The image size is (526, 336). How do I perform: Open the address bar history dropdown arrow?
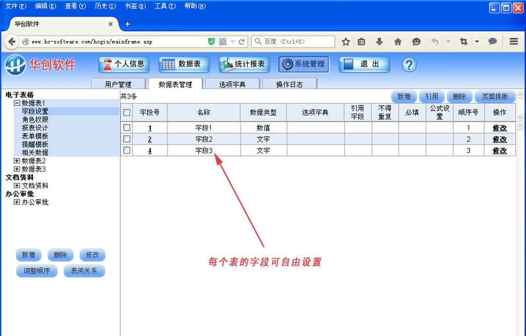[233, 42]
